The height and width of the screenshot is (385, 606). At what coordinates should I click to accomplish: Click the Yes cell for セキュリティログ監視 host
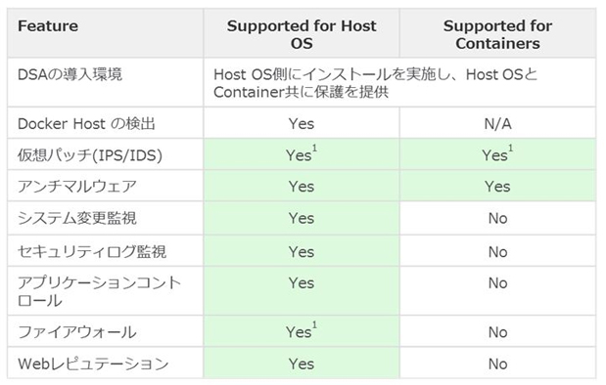[x=302, y=252]
